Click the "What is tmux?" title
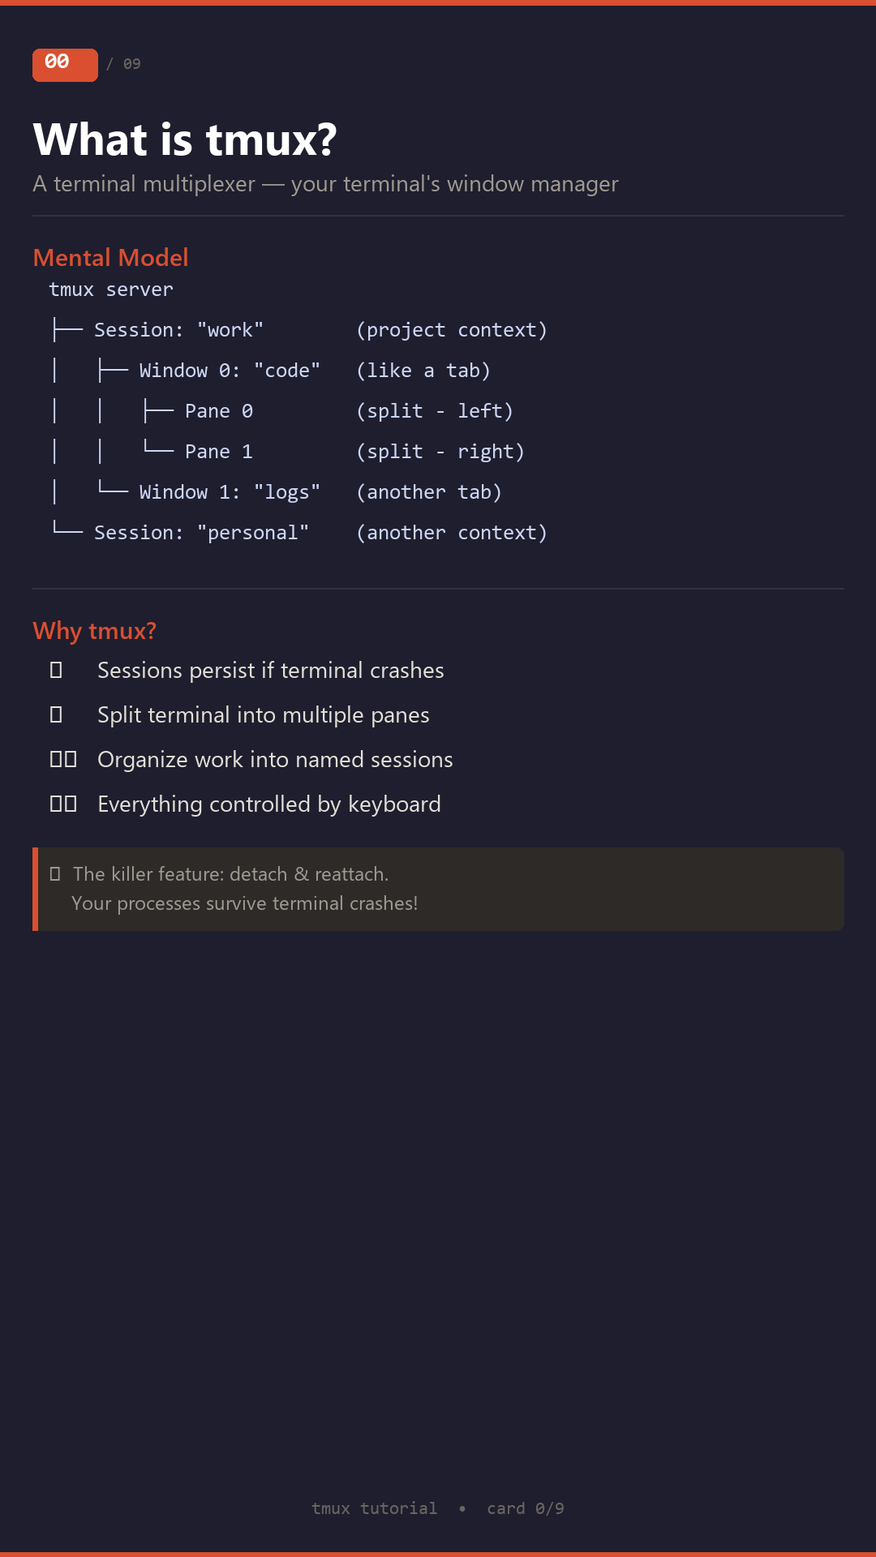The image size is (876, 1557). click(x=185, y=139)
